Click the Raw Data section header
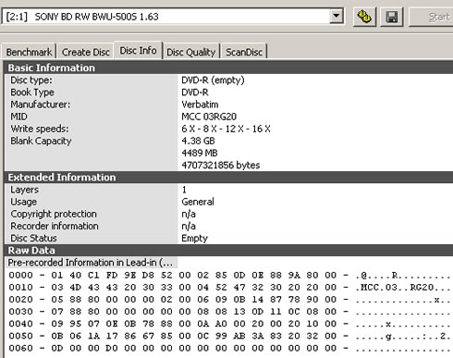The width and height of the screenshot is (453, 358). click(228, 250)
